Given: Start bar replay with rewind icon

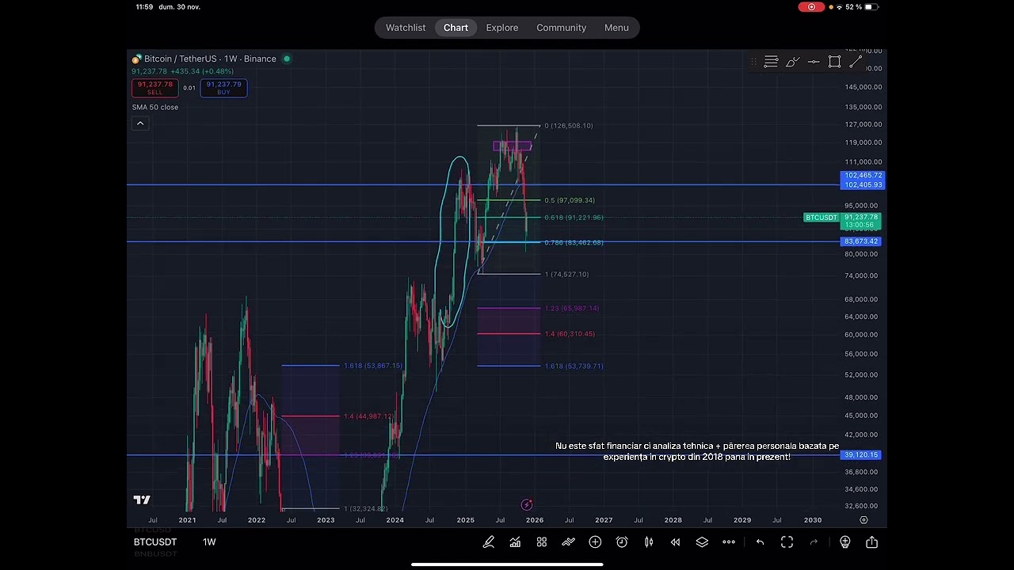Looking at the screenshot, I should click(675, 542).
